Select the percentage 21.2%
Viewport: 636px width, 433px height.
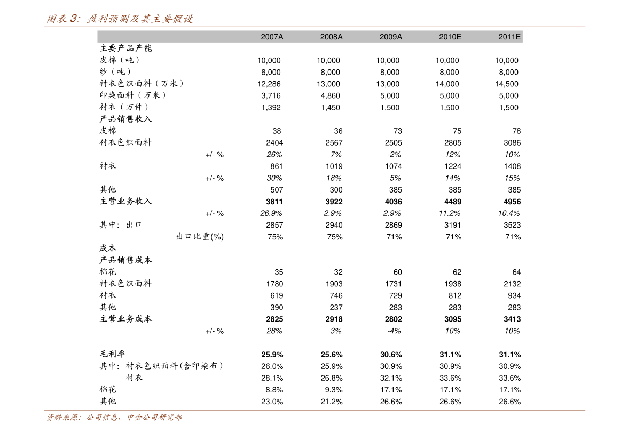pyautogui.click(x=332, y=402)
